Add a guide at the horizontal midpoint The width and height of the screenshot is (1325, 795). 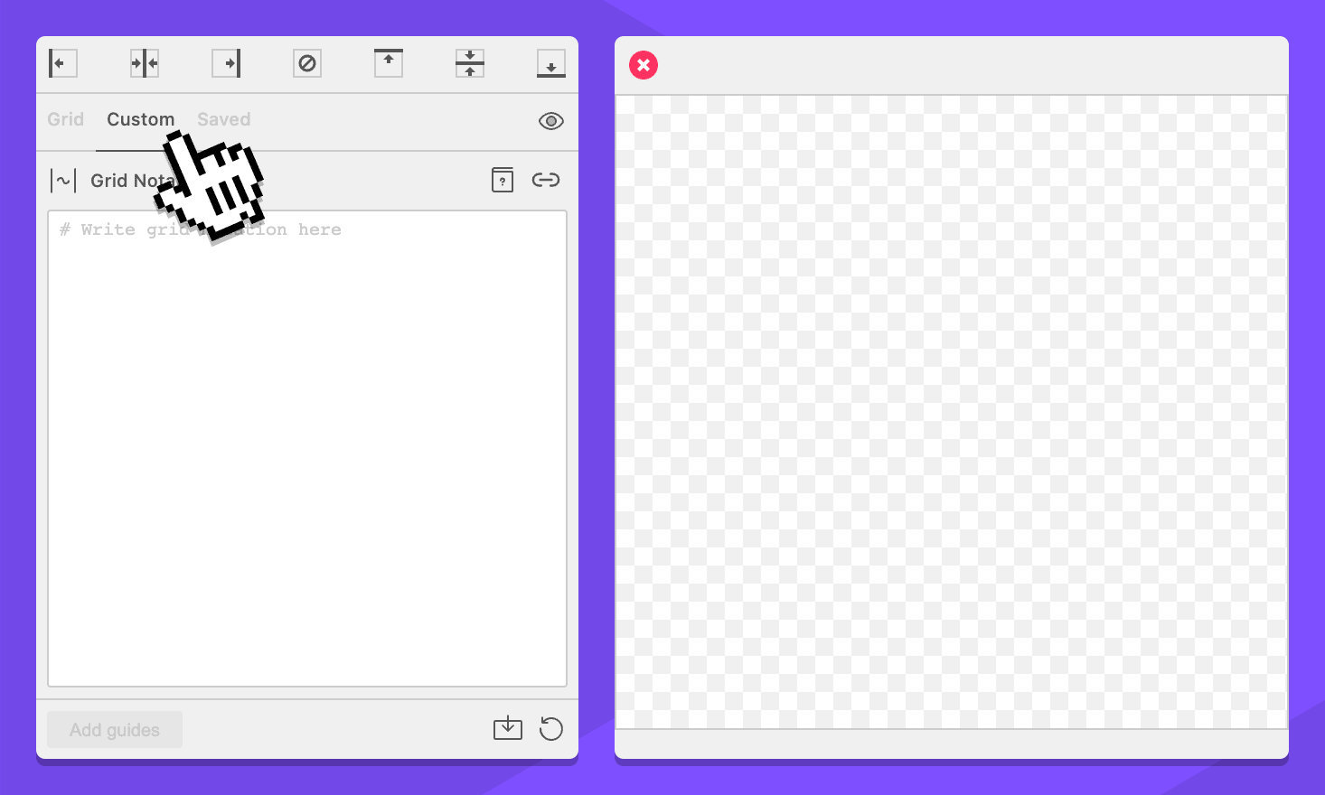470,63
